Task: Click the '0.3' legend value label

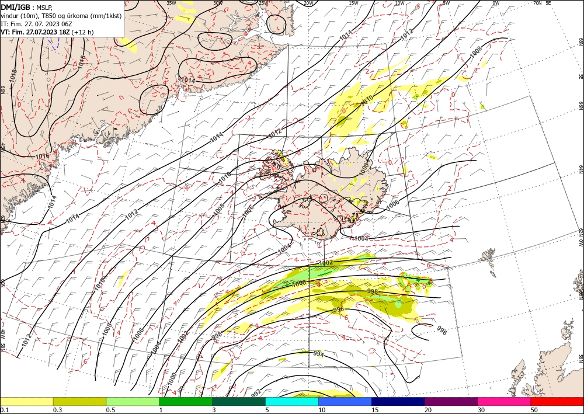Action: (x=57, y=410)
